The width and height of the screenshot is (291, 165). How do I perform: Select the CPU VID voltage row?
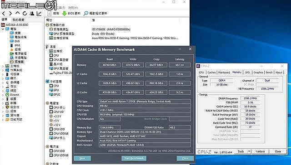(x=56, y=112)
